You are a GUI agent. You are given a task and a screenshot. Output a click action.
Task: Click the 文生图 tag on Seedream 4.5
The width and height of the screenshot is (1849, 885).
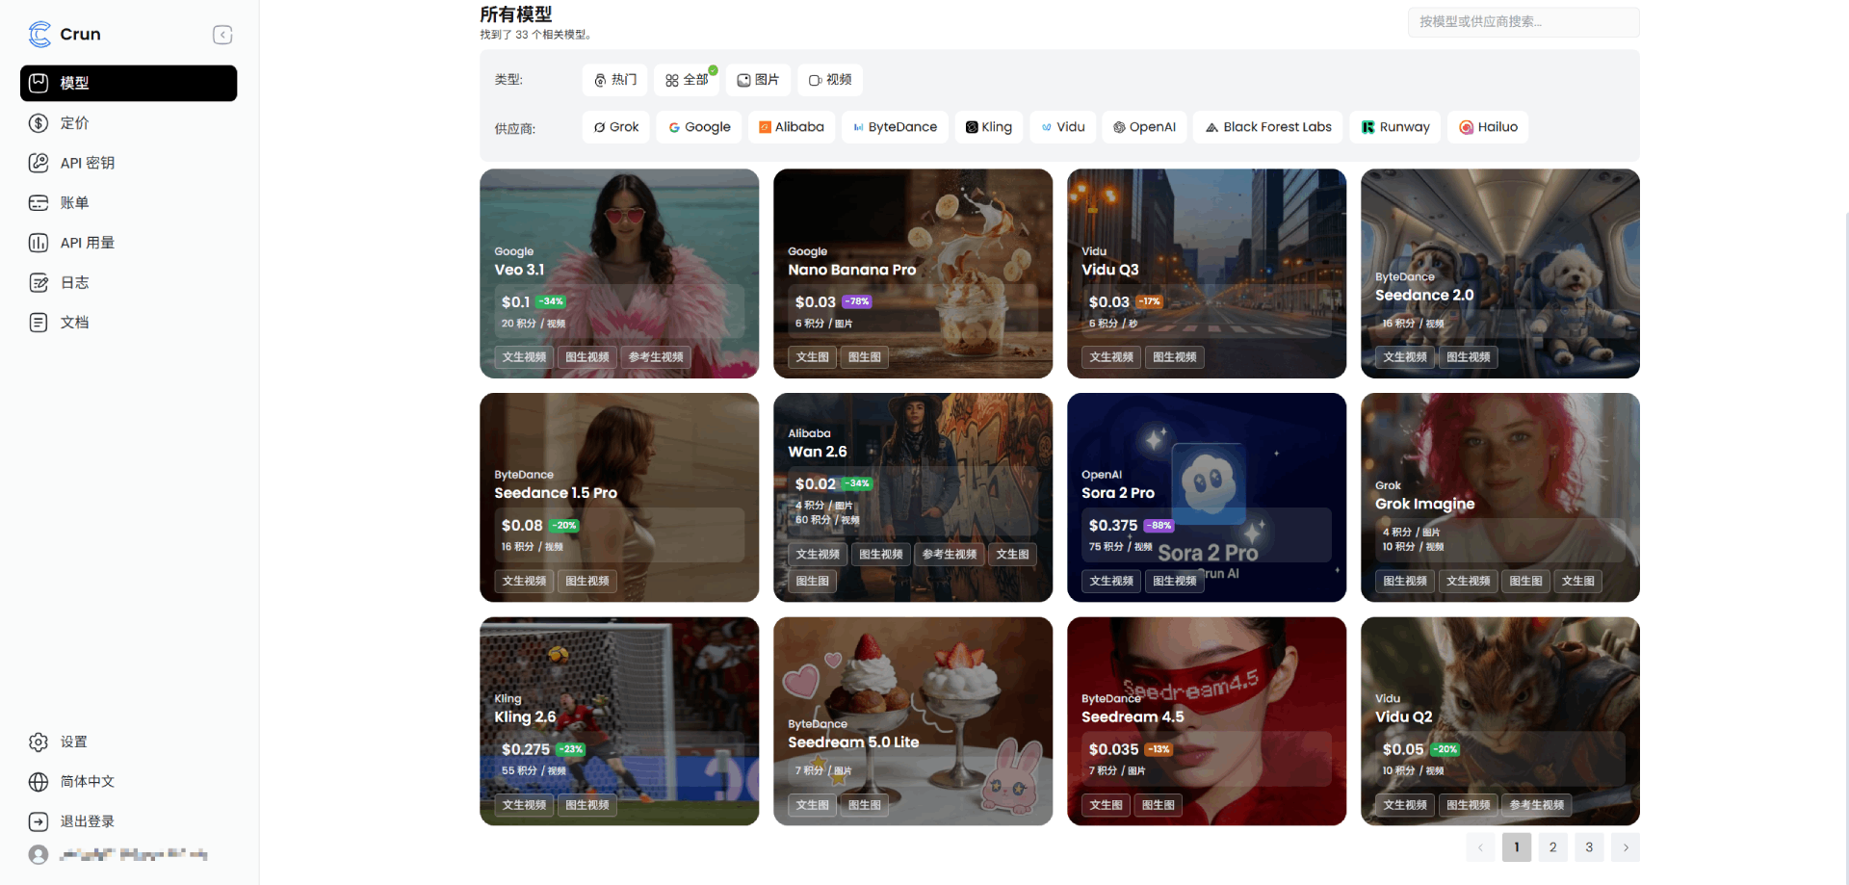[1107, 805]
